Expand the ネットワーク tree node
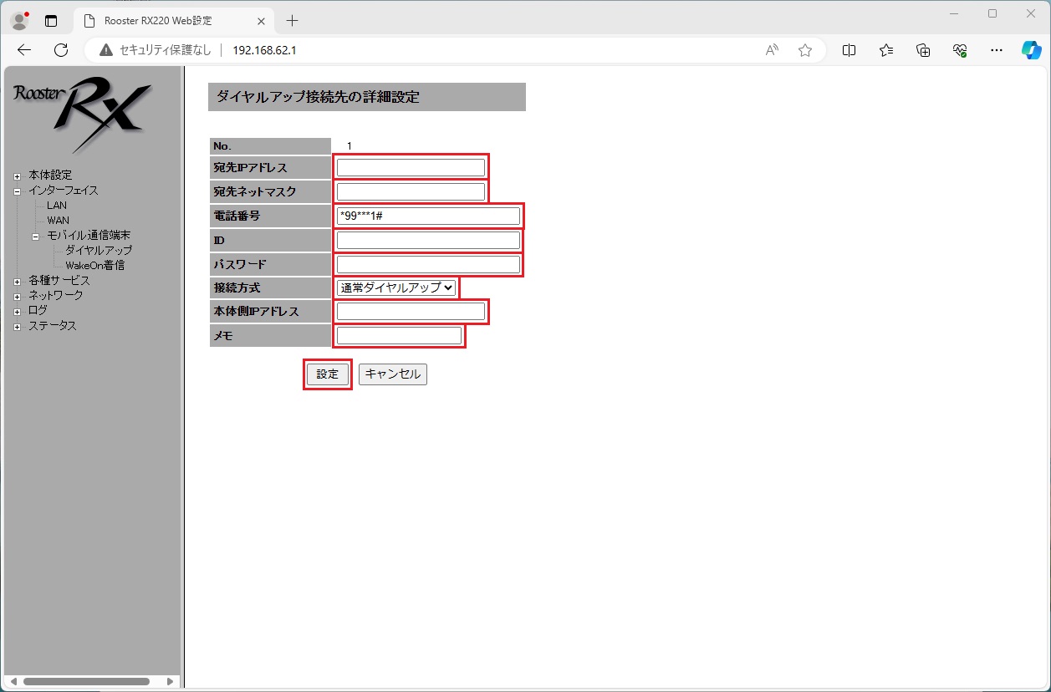This screenshot has width=1051, height=692. click(18, 296)
